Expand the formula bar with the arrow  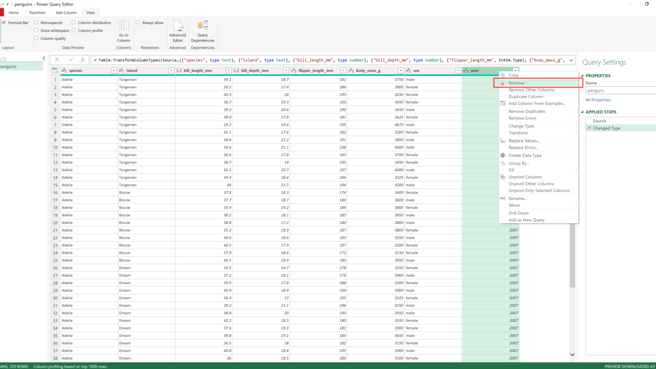(571, 60)
